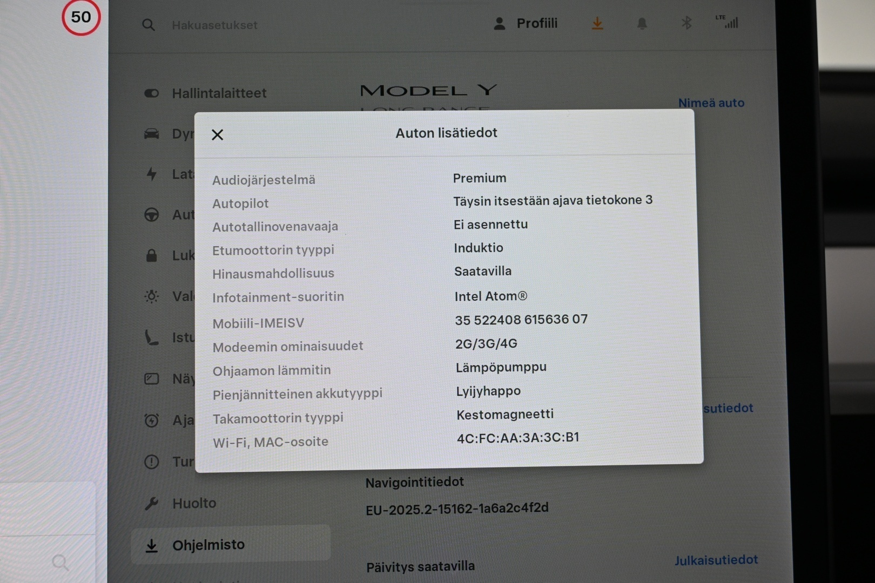Image resolution: width=875 pixels, height=583 pixels.
Task: Tap the Modeemin ominaisuudet label
Action: tap(288, 347)
